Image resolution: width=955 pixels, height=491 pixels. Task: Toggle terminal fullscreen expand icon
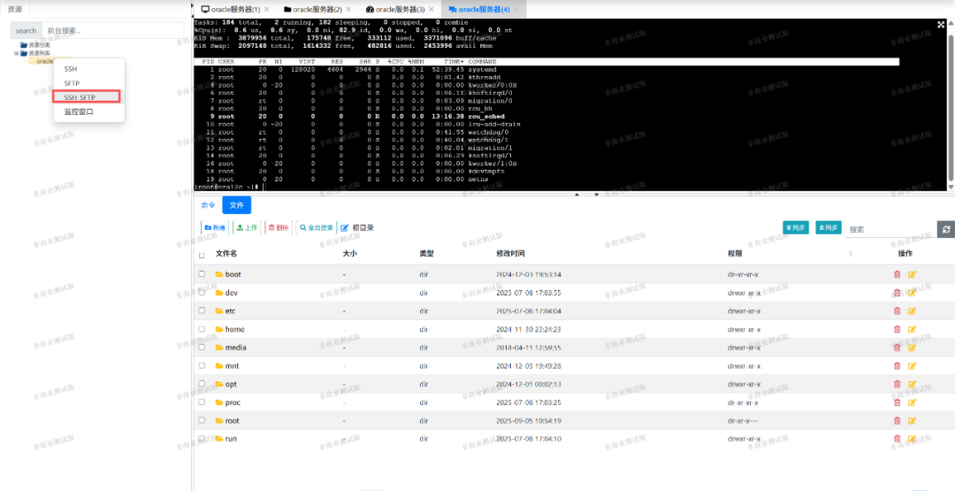click(941, 25)
